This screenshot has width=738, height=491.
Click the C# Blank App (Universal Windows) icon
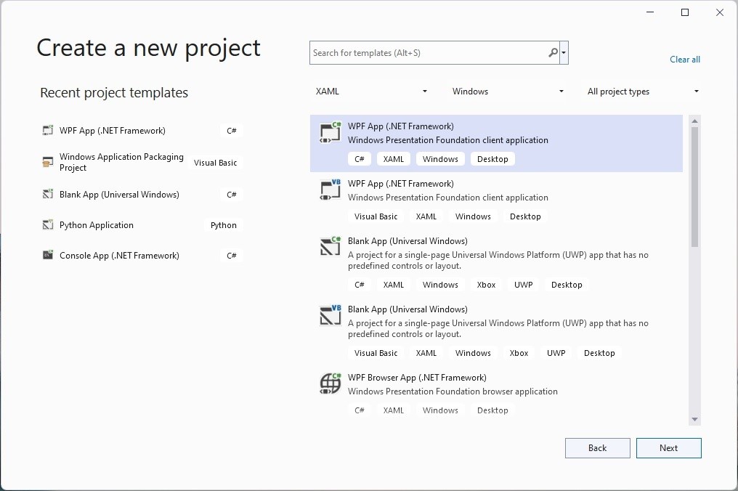331,247
